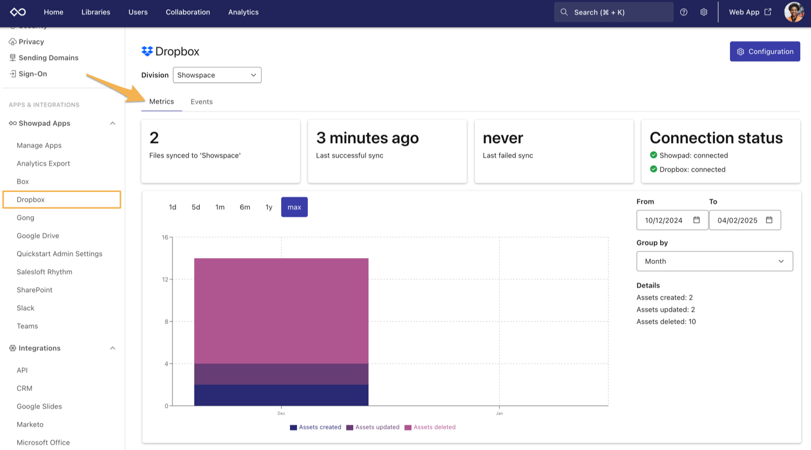The width and height of the screenshot is (811, 450).
Task: Open the Division dropdown
Action: coord(217,75)
